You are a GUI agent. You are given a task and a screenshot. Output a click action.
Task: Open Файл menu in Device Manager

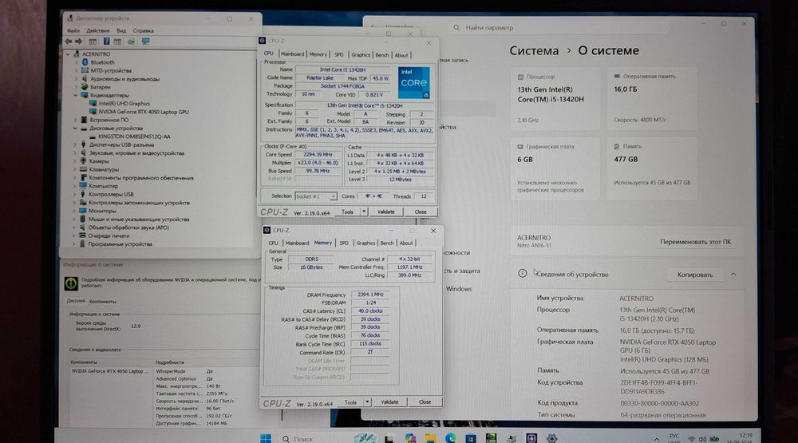click(x=73, y=31)
